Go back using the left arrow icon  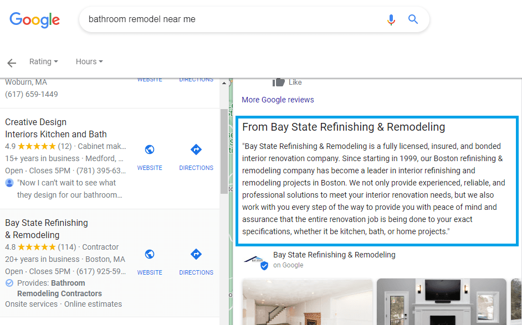pos(12,63)
